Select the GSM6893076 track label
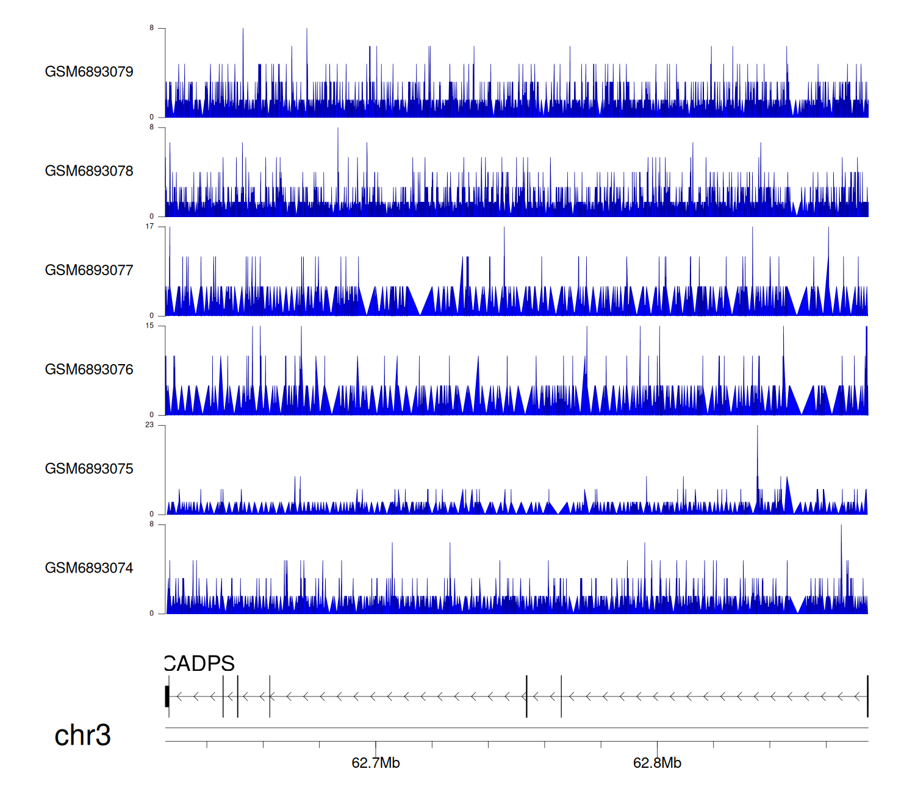Image resolution: width=915 pixels, height=805 pixels. click(x=89, y=370)
